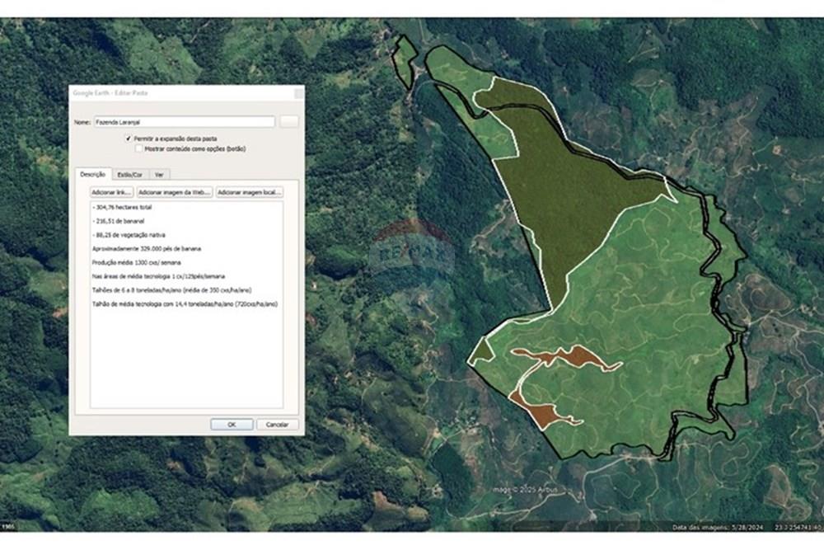This screenshot has height=550, width=824.
Task: Uncheck 'Permitir a expansão desta pasta'
Action: pyautogui.click(x=129, y=139)
